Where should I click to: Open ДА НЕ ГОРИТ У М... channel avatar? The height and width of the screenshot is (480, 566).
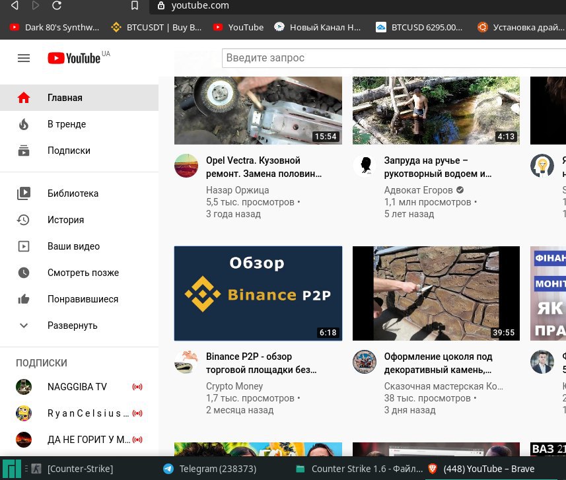tap(24, 440)
